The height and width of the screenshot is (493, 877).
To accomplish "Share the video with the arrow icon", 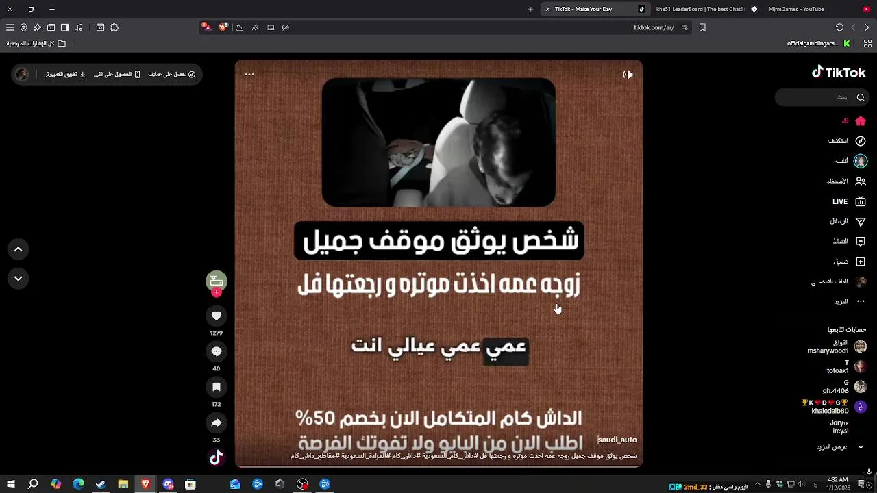I will click(x=217, y=422).
